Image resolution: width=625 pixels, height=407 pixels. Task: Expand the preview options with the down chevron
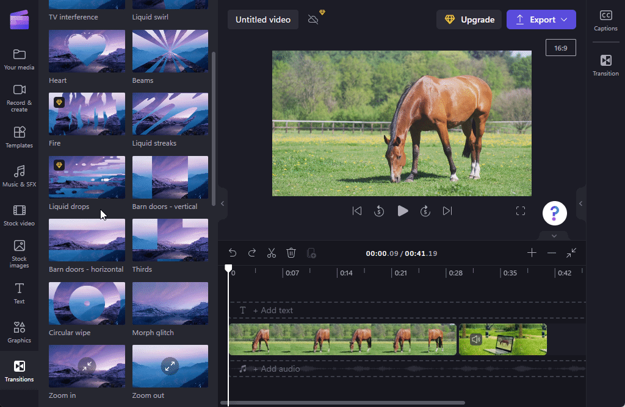(x=554, y=235)
